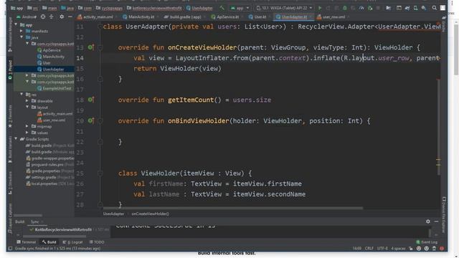Run the app with the green play button
The image size is (459, 258).
tap(320, 8)
